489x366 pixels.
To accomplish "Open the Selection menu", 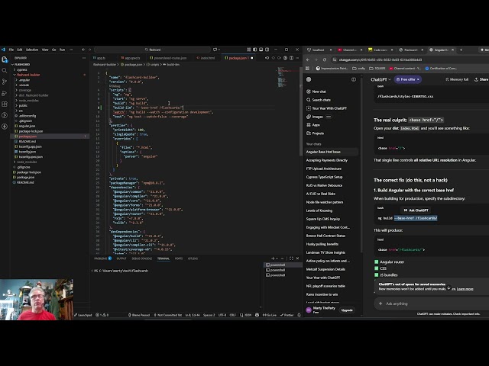I will click(x=32, y=50).
